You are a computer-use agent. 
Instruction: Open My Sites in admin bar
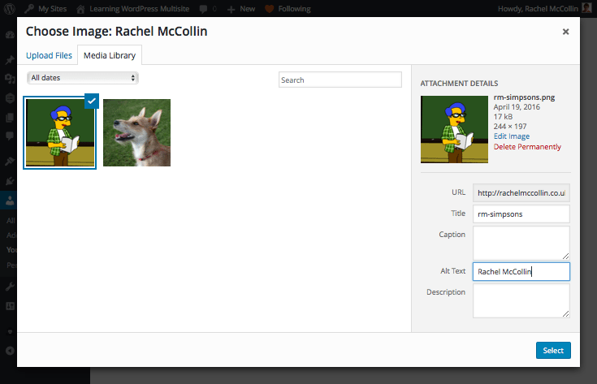coord(45,8)
